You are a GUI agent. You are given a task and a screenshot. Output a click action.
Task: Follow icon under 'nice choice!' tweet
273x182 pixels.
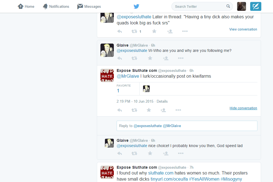[x=166, y=153]
